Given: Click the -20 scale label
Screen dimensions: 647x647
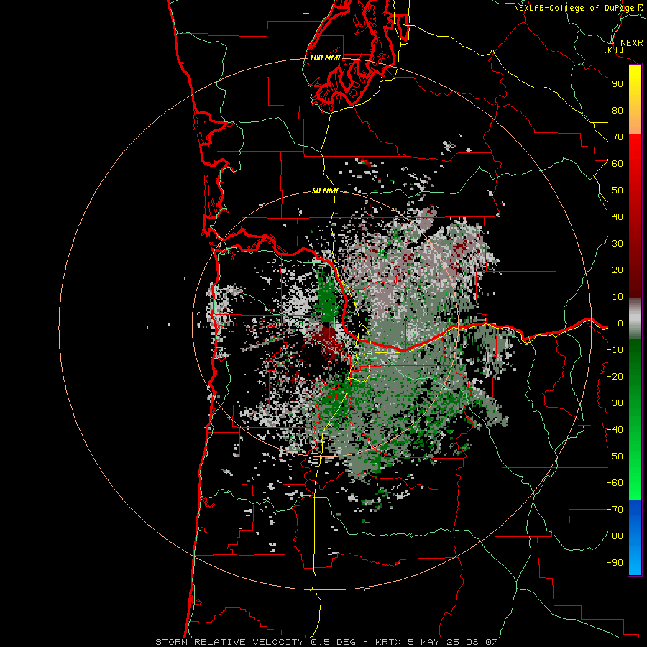Looking at the screenshot, I should (x=615, y=377).
